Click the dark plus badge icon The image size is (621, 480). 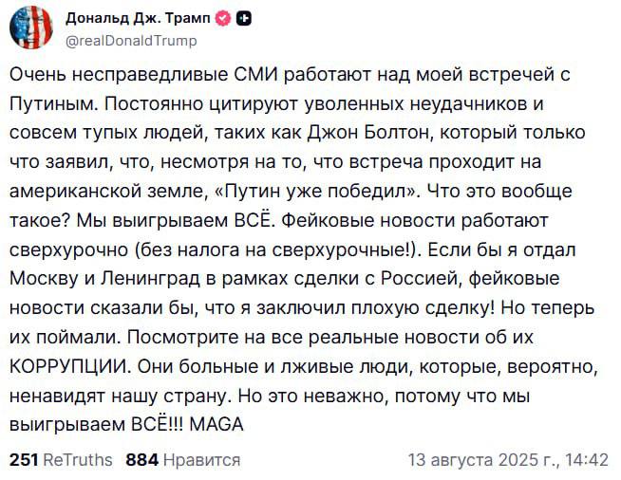(244, 18)
